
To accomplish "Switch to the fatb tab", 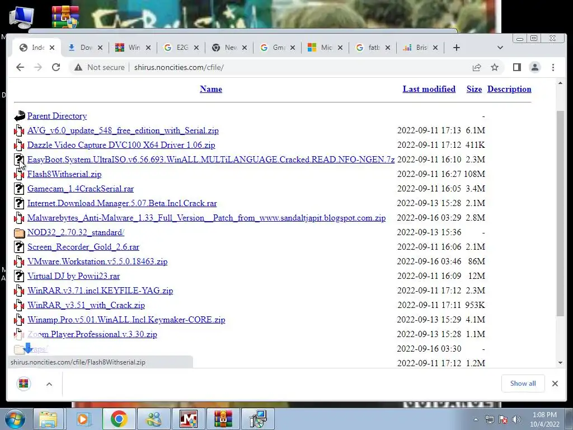I will [x=372, y=48].
